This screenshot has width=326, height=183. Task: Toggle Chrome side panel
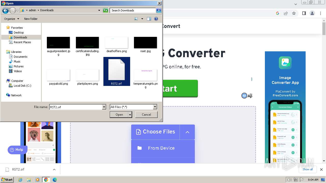pos(304,13)
